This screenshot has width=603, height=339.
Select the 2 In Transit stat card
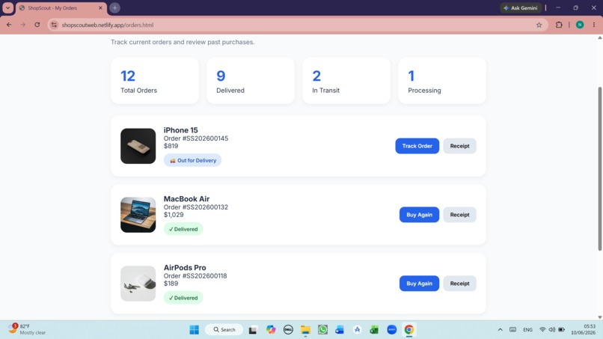(346, 81)
